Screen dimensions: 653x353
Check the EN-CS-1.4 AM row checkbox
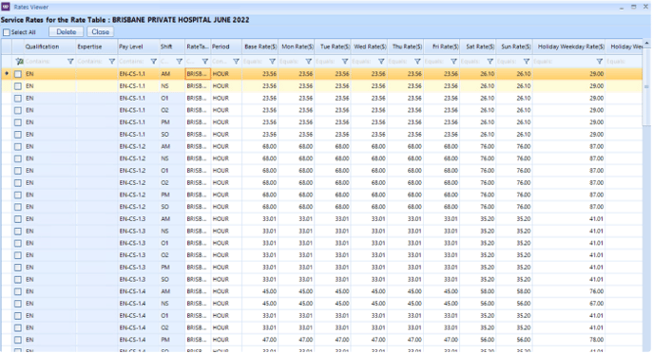(17, 291)
